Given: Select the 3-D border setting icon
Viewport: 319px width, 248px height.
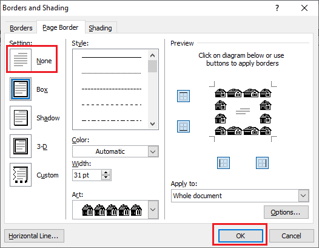Looking at the screenshot, I should tap(21, 146).
